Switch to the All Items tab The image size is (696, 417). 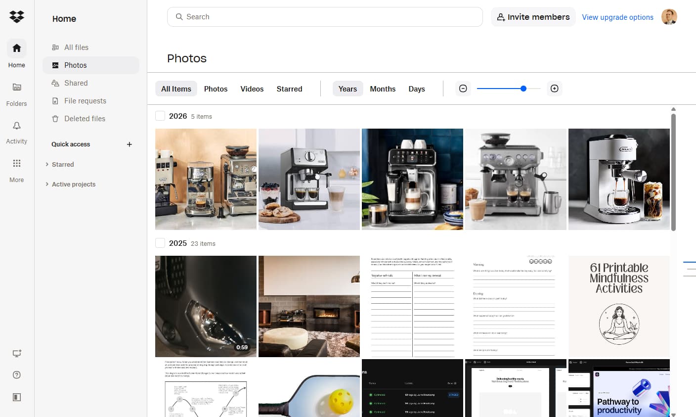pos(176,89)
